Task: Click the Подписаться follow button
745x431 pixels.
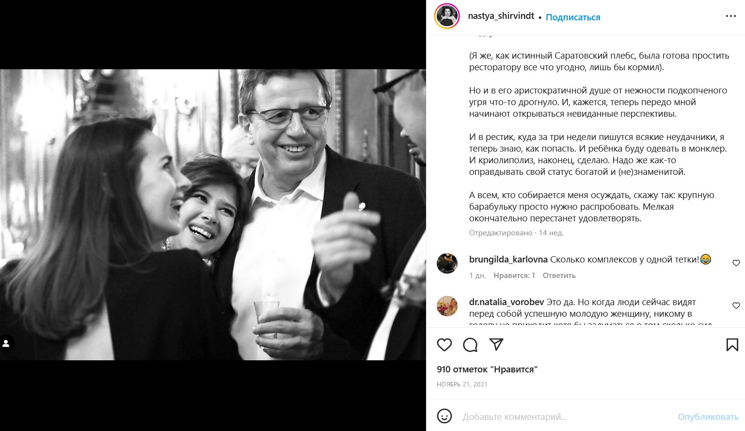Action: [x=572, y=17]
